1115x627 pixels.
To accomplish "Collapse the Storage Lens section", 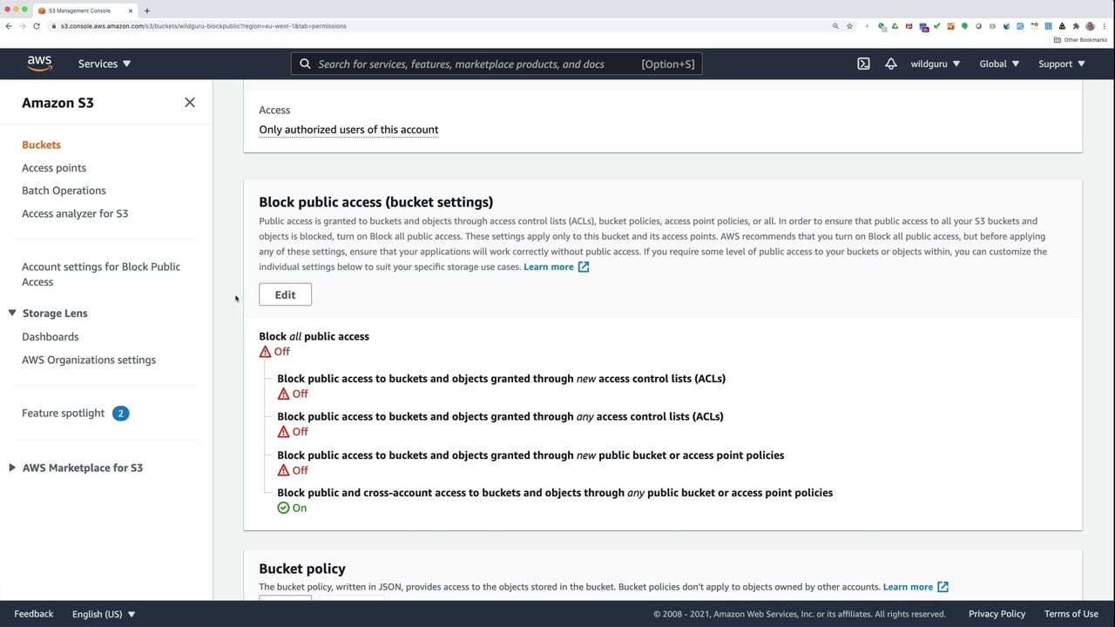I will click(12, 313).
